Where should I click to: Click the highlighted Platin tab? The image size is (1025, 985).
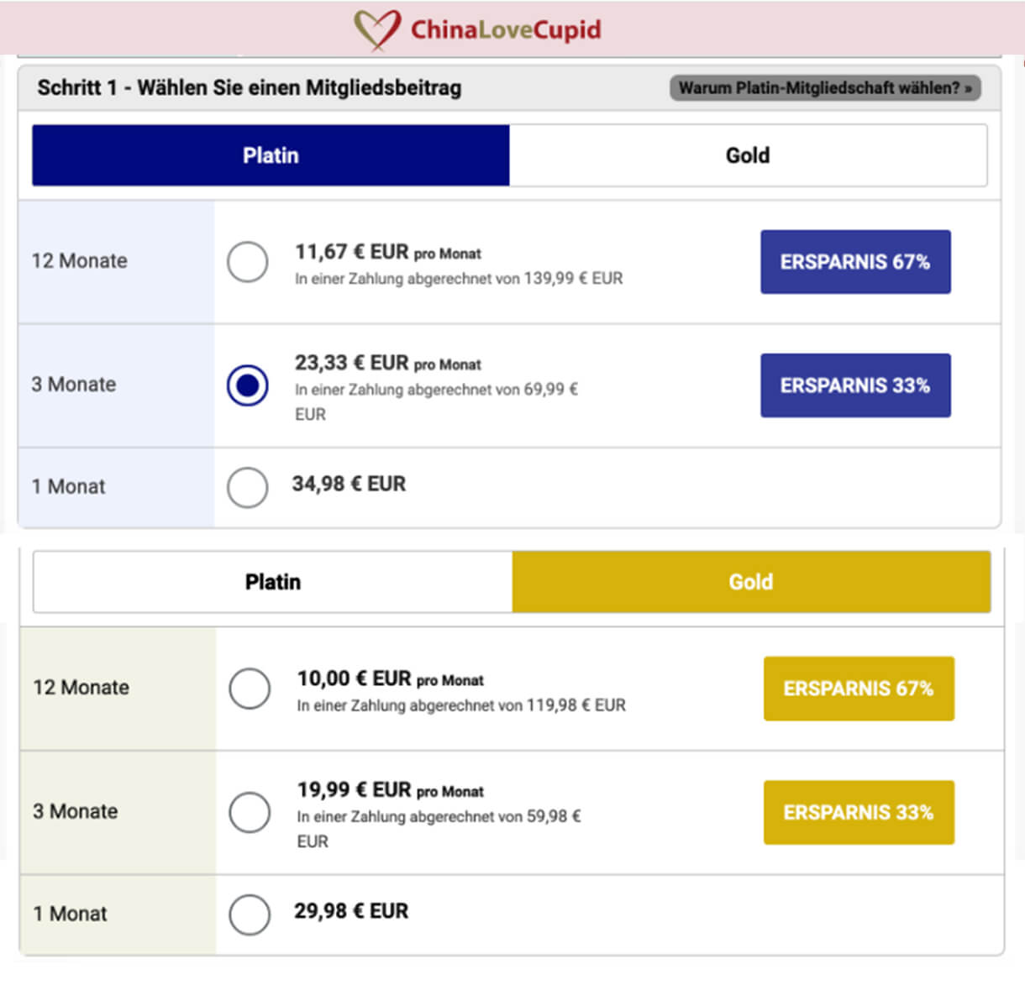[x=271, y=155]
